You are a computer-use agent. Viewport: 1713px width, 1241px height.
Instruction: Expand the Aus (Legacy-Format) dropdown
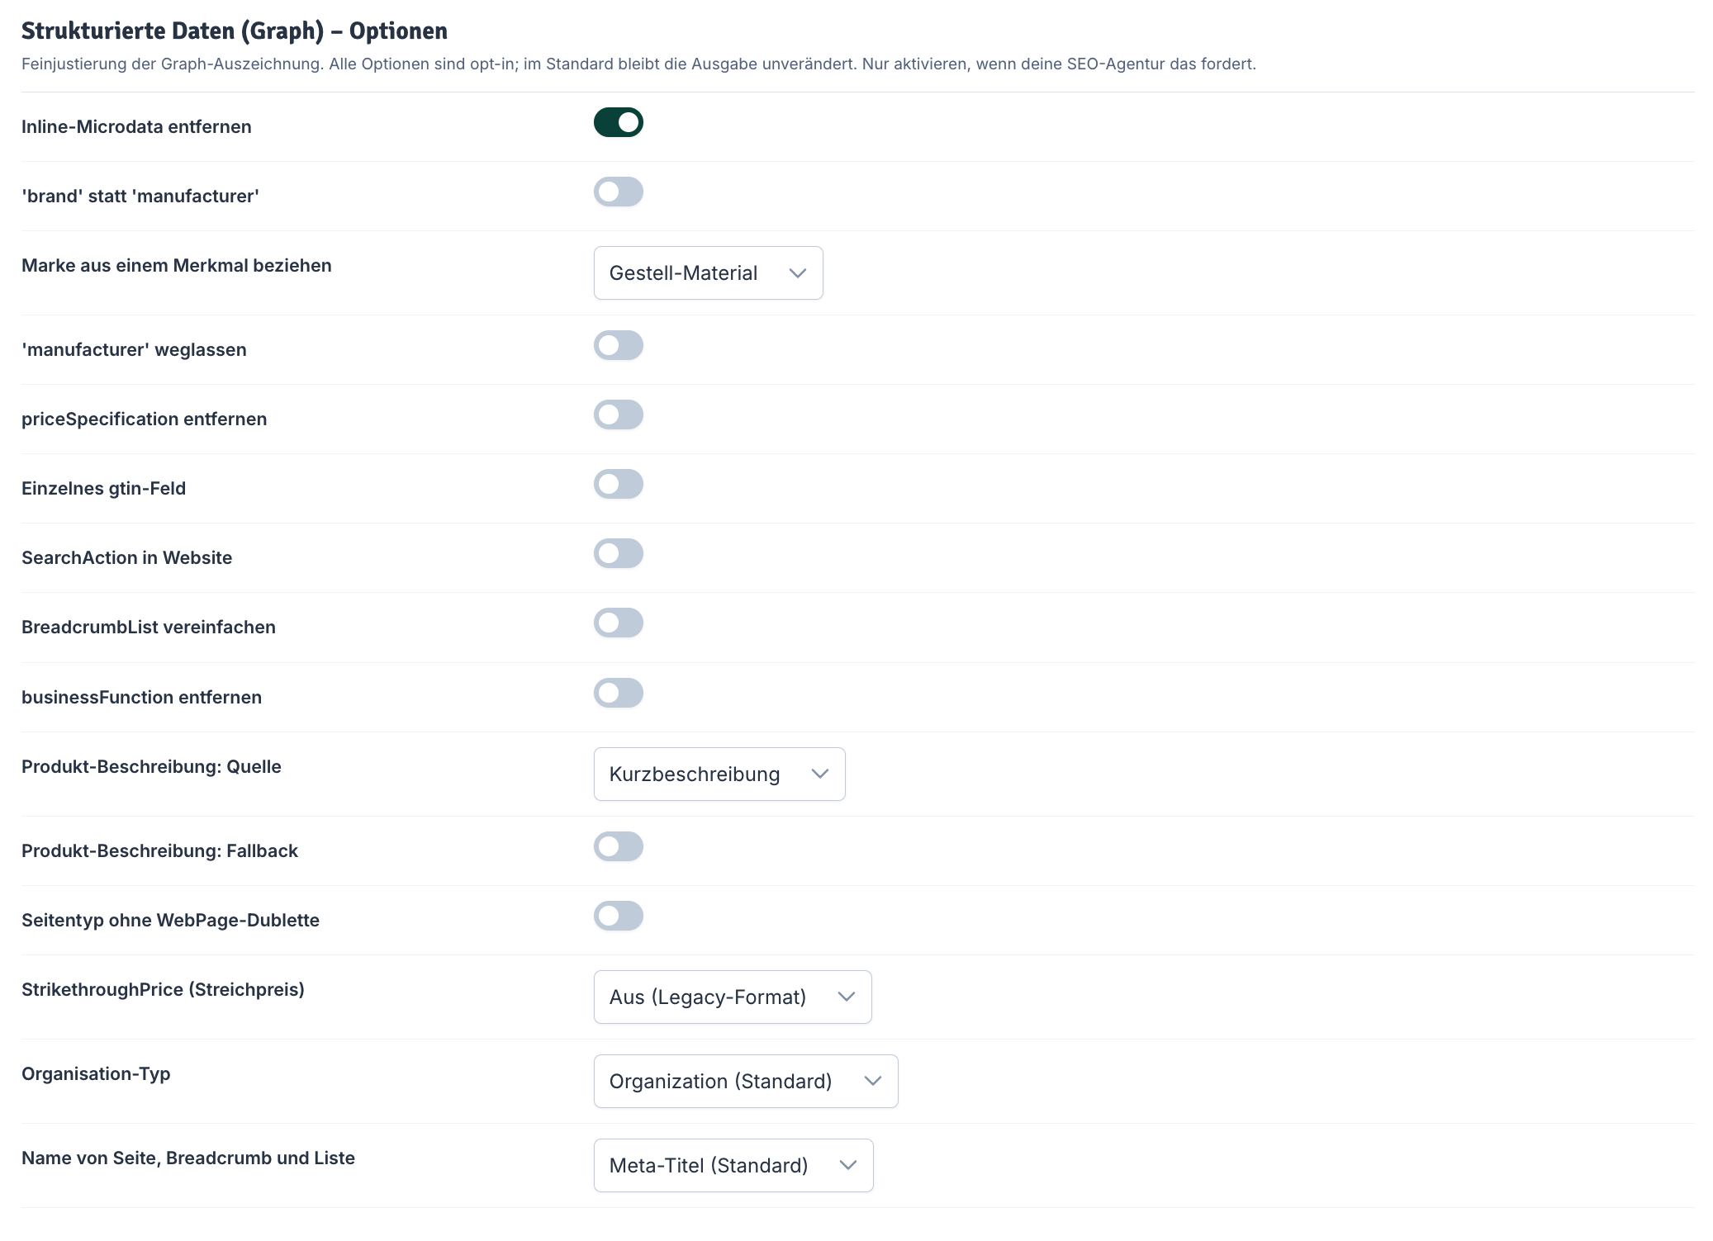[x=733, y=997]
